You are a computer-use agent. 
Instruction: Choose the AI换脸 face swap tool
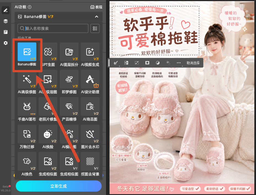click(x=48, y=137)
